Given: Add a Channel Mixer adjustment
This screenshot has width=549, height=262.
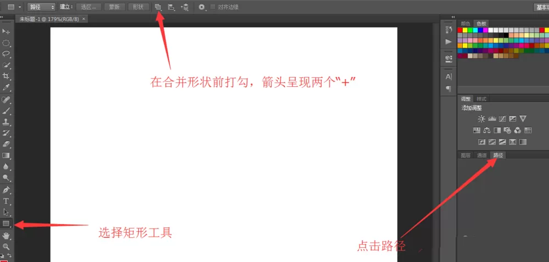Looking at the screenshot, I should tap(518, 130).
